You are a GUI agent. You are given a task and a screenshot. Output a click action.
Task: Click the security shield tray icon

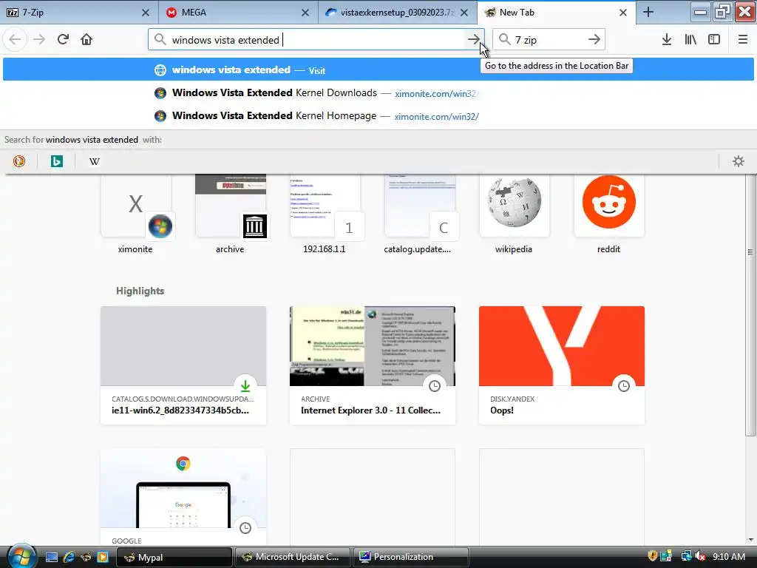pyautogui.click(x=652, y=556)
